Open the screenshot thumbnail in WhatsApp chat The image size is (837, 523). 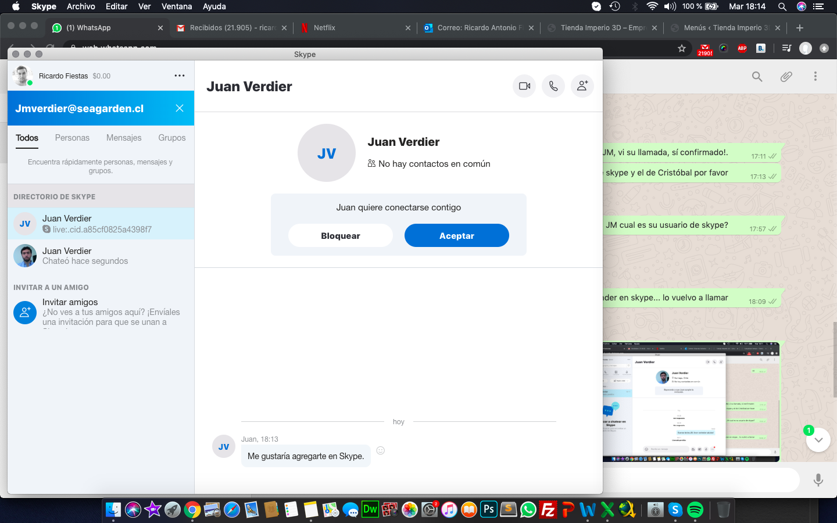(x=691, y=402)
